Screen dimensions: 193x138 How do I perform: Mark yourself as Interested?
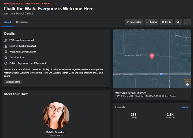coord(134,22)
